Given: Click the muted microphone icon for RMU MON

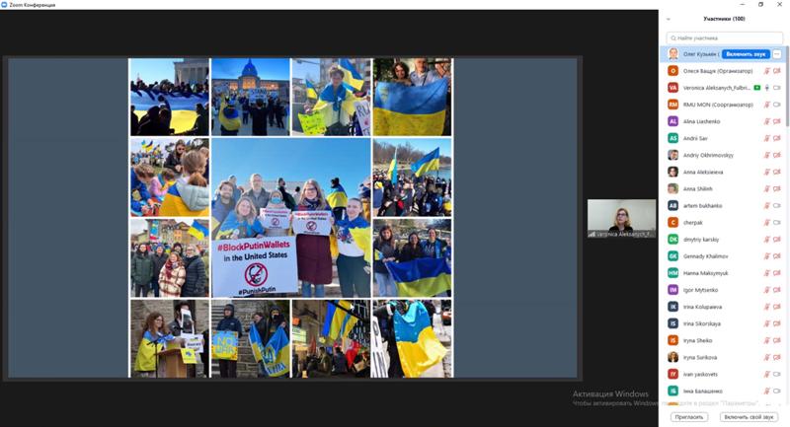Looking at the screenshot, I should point(767,105).
